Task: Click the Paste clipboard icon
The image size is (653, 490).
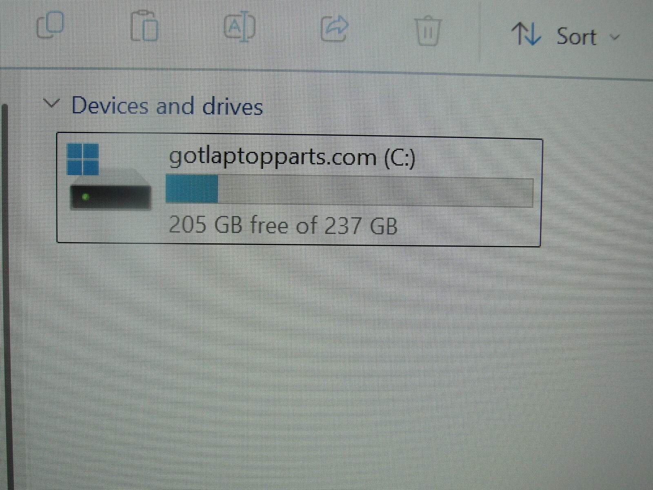Action: click(x=144, y=27)
